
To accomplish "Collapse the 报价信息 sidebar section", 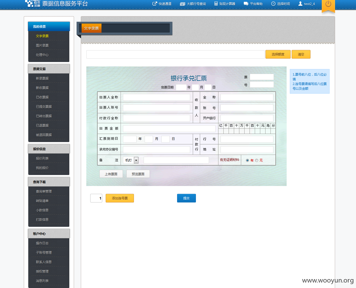I will [x=49, y=149].
